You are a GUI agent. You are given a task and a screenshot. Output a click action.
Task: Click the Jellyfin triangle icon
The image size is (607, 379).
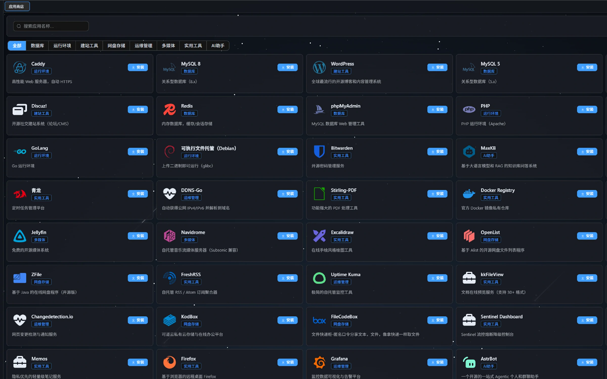(x=20, y=236)
